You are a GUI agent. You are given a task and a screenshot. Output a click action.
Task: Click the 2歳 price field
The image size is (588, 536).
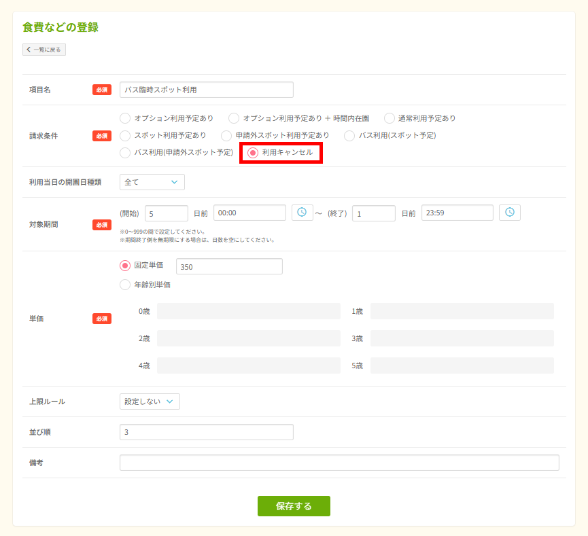[249, 338]
